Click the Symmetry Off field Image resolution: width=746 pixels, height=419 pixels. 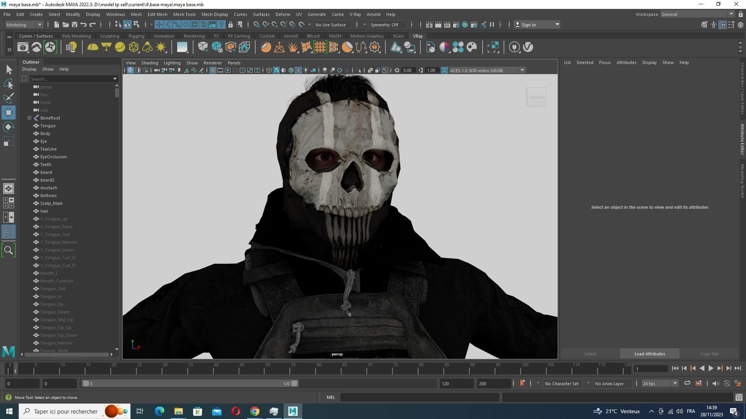tap(389, 25)
